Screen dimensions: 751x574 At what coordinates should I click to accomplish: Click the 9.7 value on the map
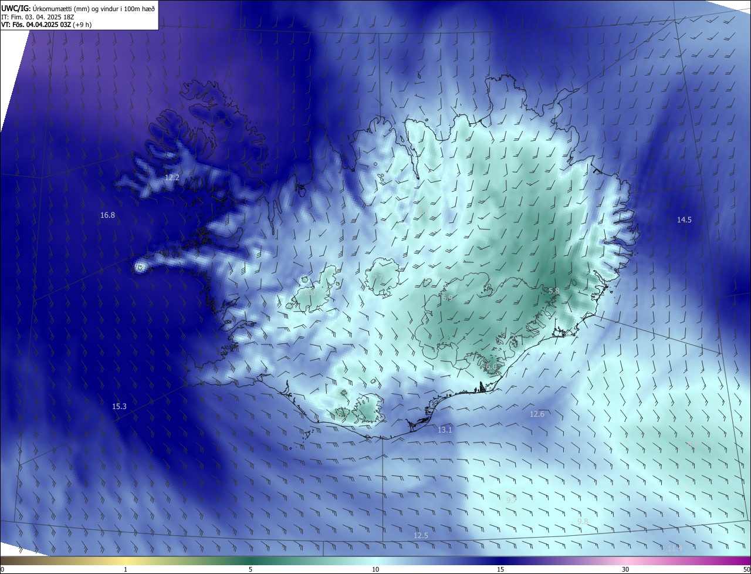[x=511, y=500]
